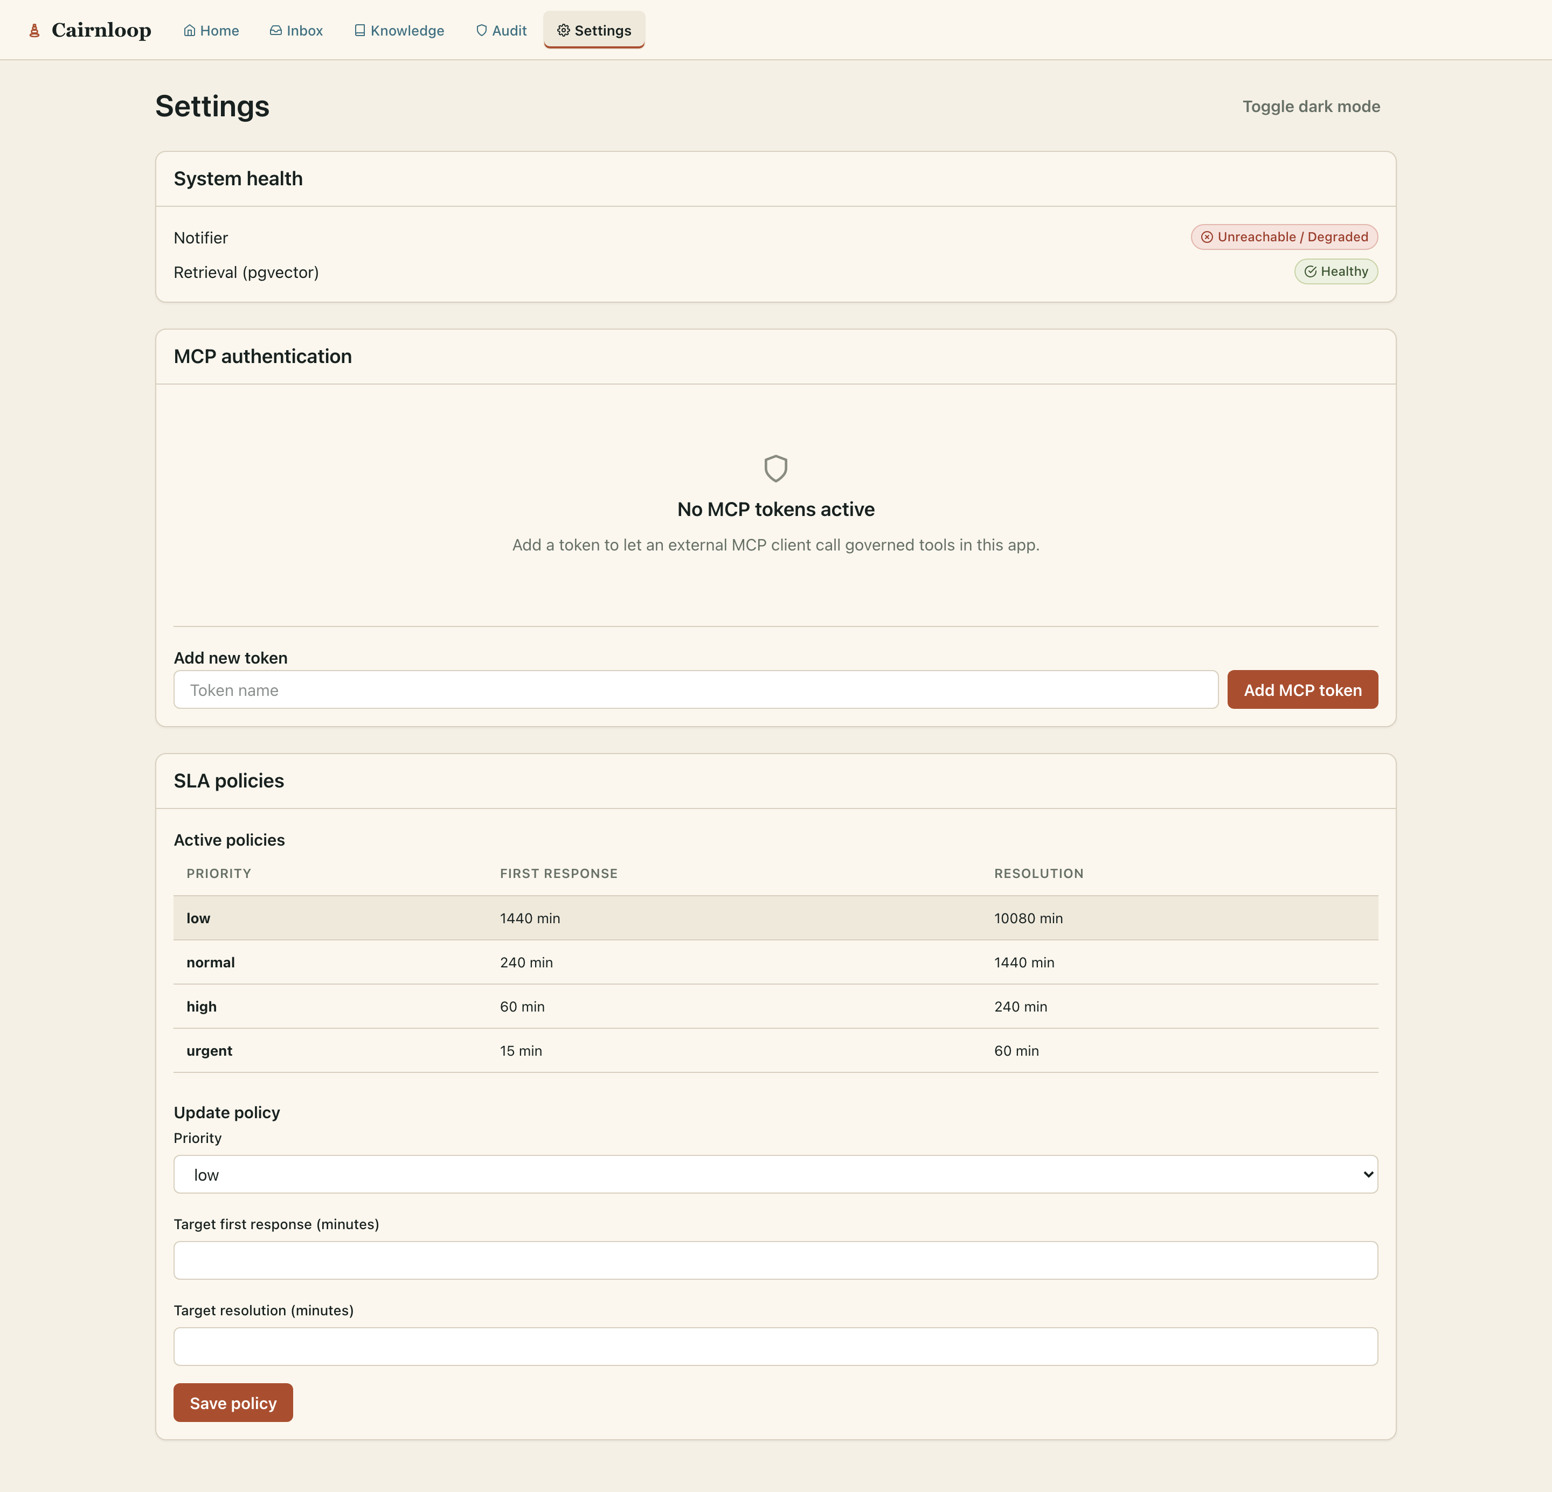Click the Retrieval (pgvector) label
1552x1492 pixels.
[246, 273]
